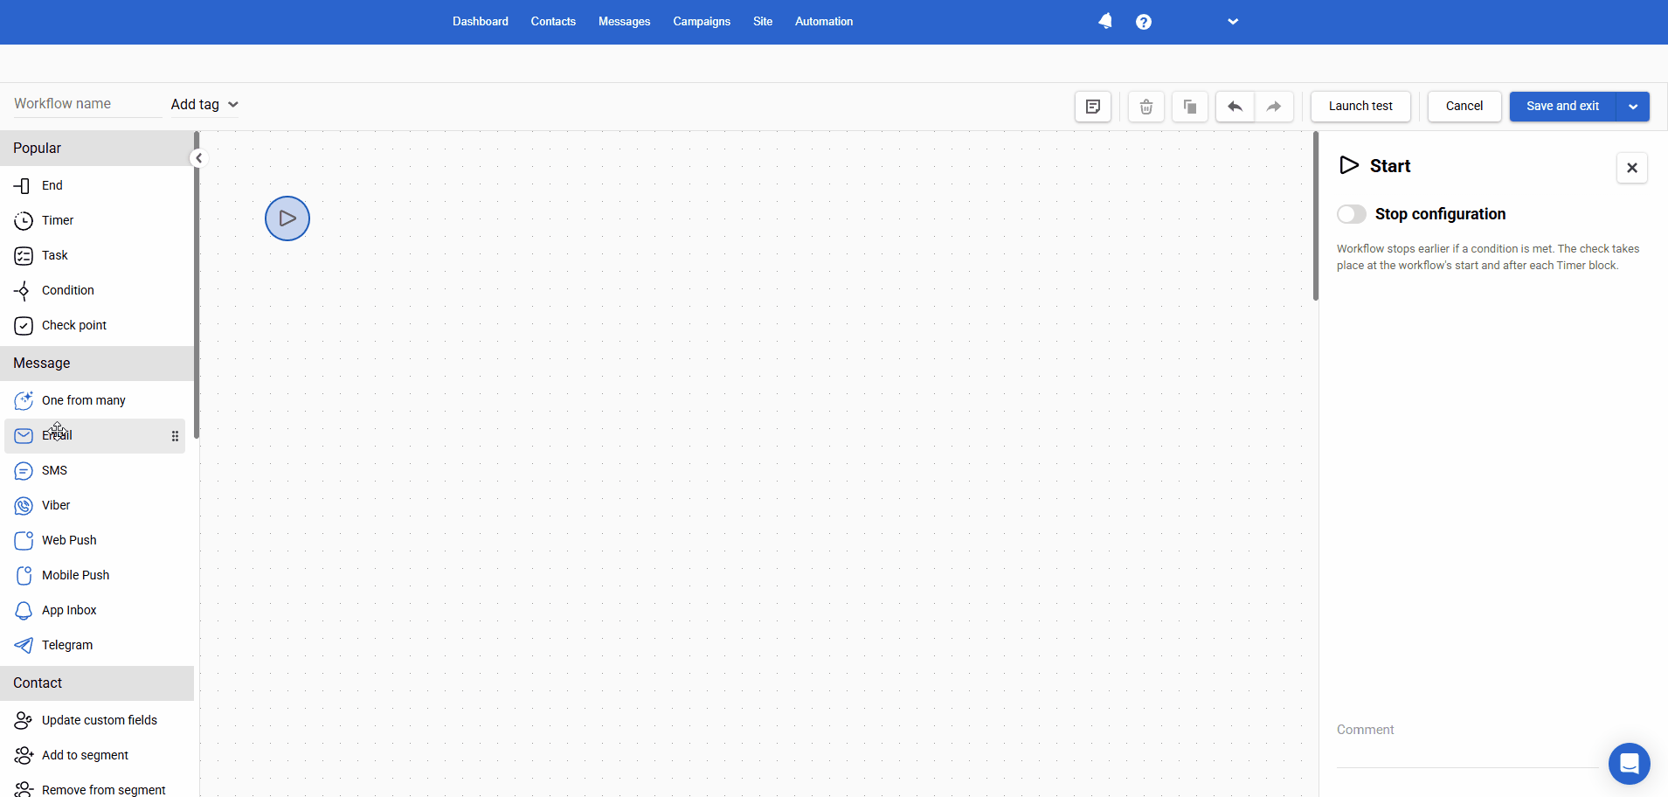Viewport: 1668px width, 797px height.
Task: Open the account menu chevron
Action: tap(1233, 22)
